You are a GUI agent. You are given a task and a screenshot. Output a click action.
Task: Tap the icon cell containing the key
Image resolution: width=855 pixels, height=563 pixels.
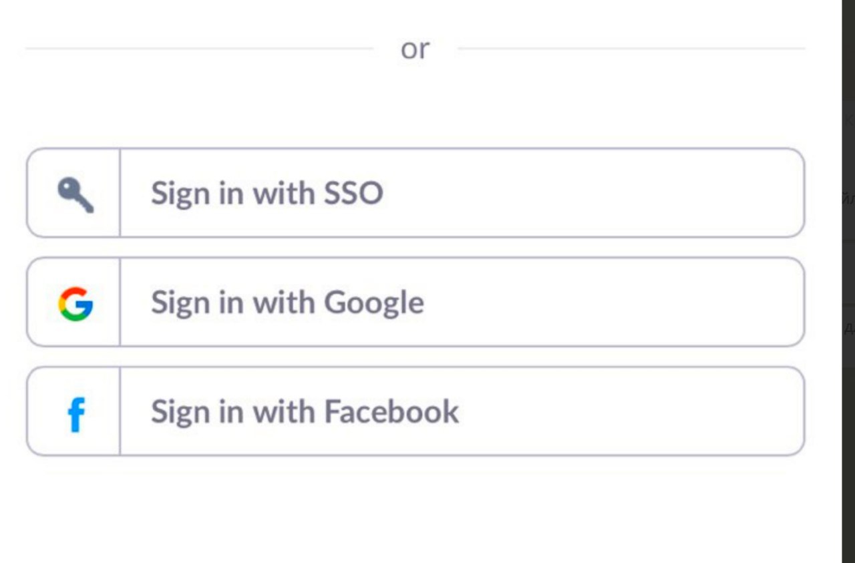(x=73, y=192)
